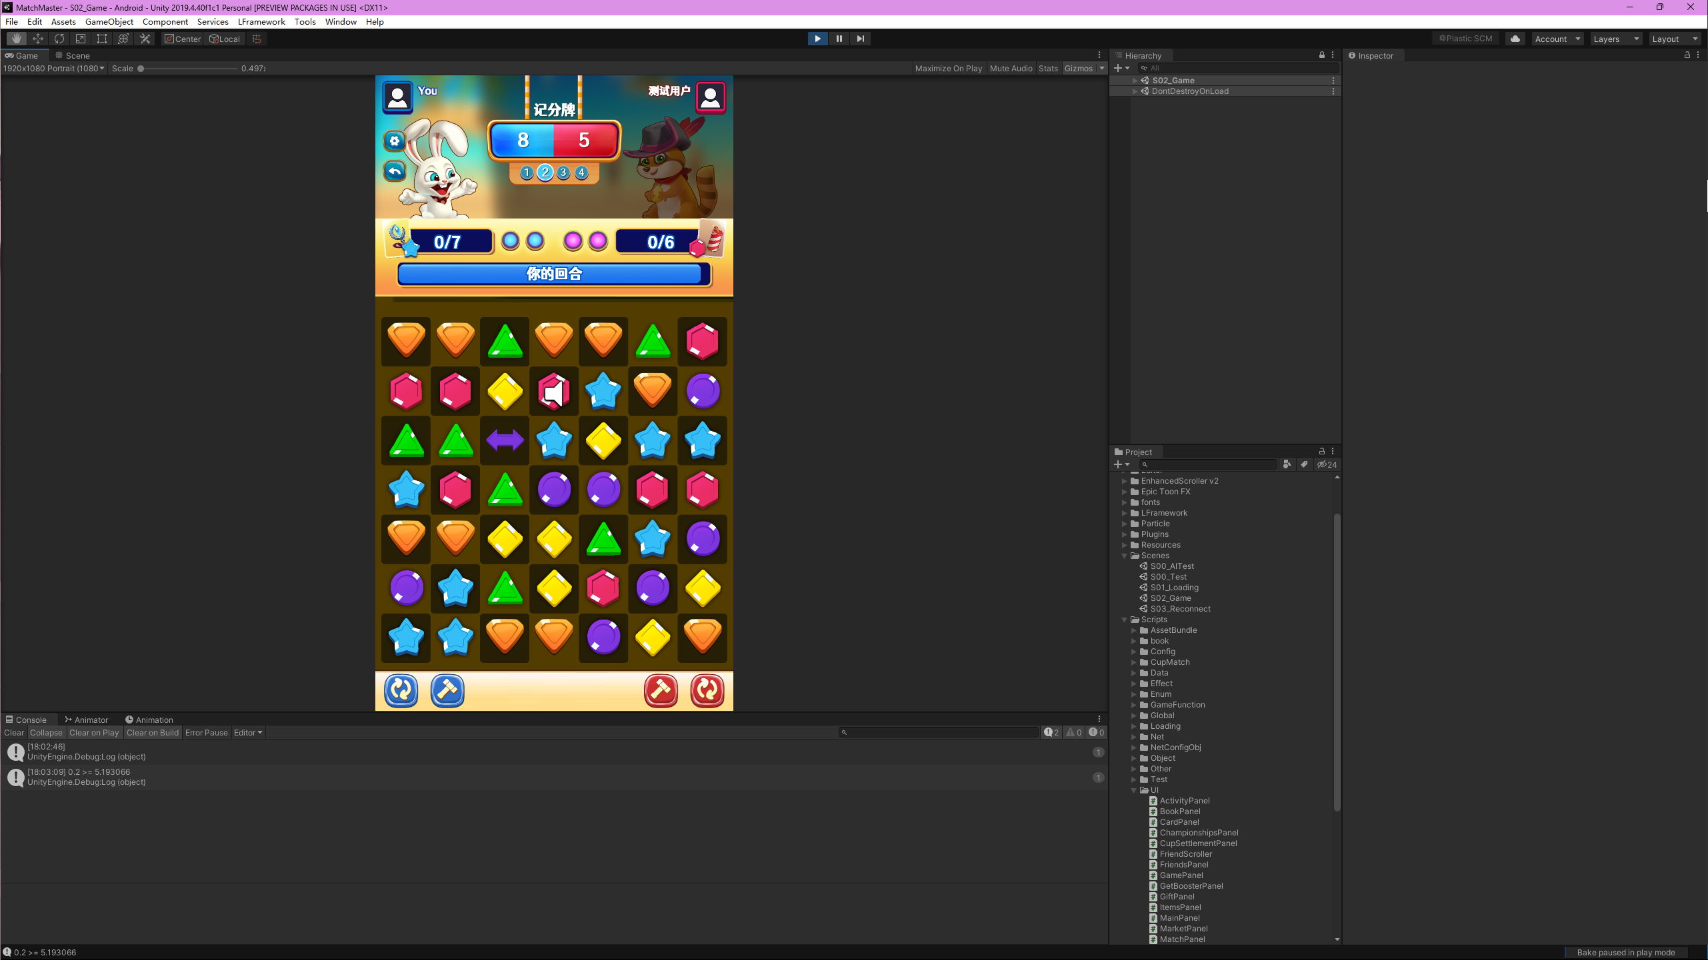
Task: Clear the Console log
Action: pyautogui.click(x=14, y=733)
